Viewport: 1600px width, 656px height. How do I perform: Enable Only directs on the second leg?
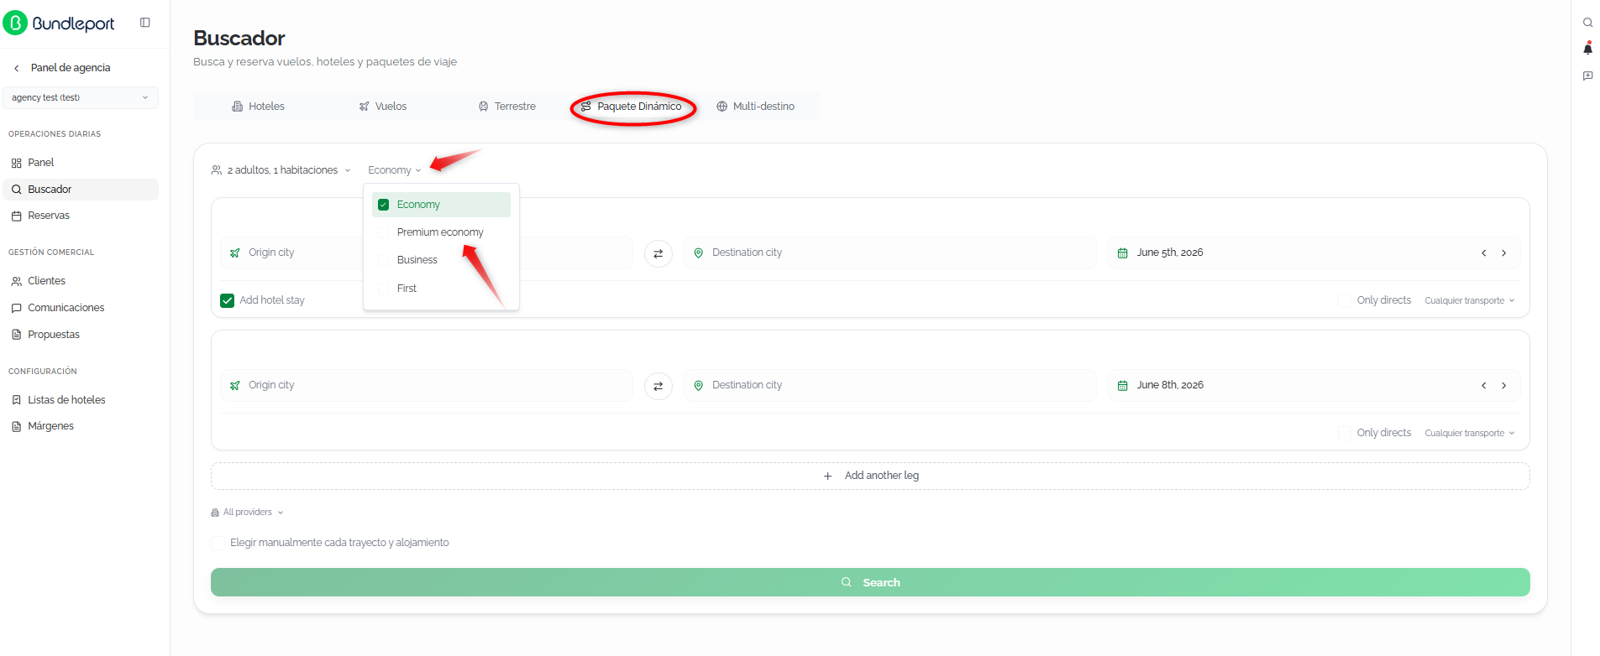click(x=1345, y=433)
